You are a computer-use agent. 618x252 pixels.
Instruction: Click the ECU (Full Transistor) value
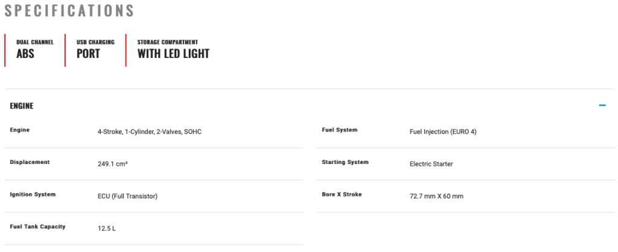coord(127,196)
